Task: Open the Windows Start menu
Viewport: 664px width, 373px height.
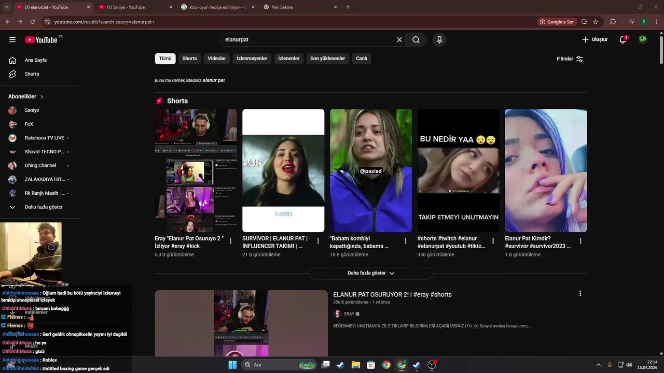Action: click(x=232, y=365)
